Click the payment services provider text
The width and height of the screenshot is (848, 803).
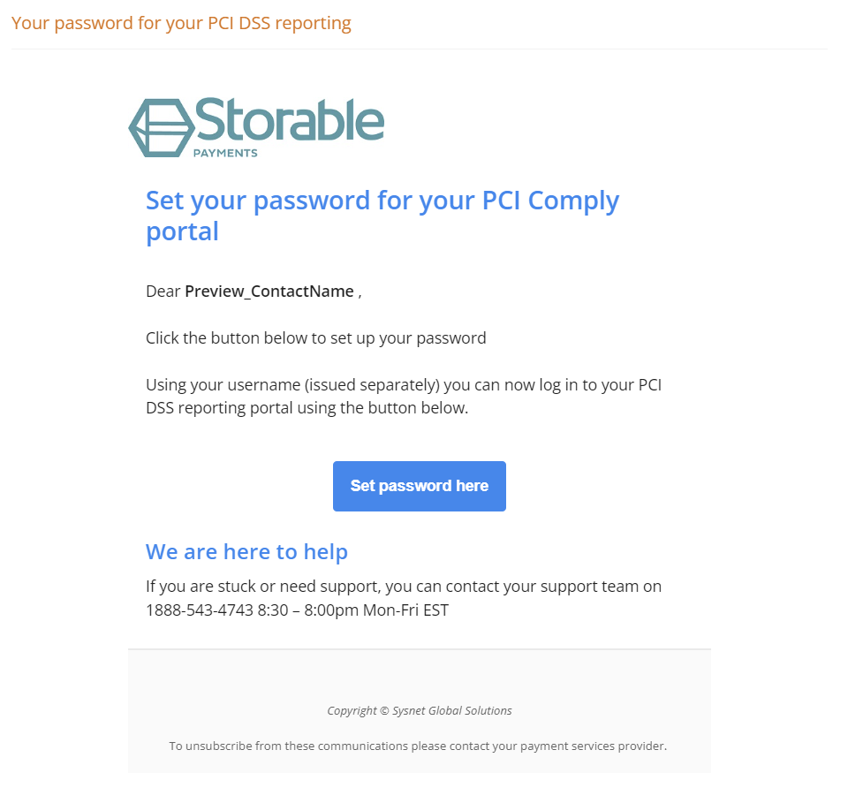(x=594, y=746)
